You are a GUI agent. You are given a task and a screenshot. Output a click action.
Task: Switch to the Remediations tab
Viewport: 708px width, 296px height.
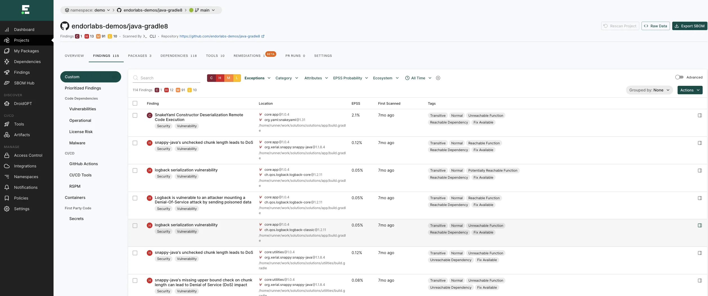[249, 56]
